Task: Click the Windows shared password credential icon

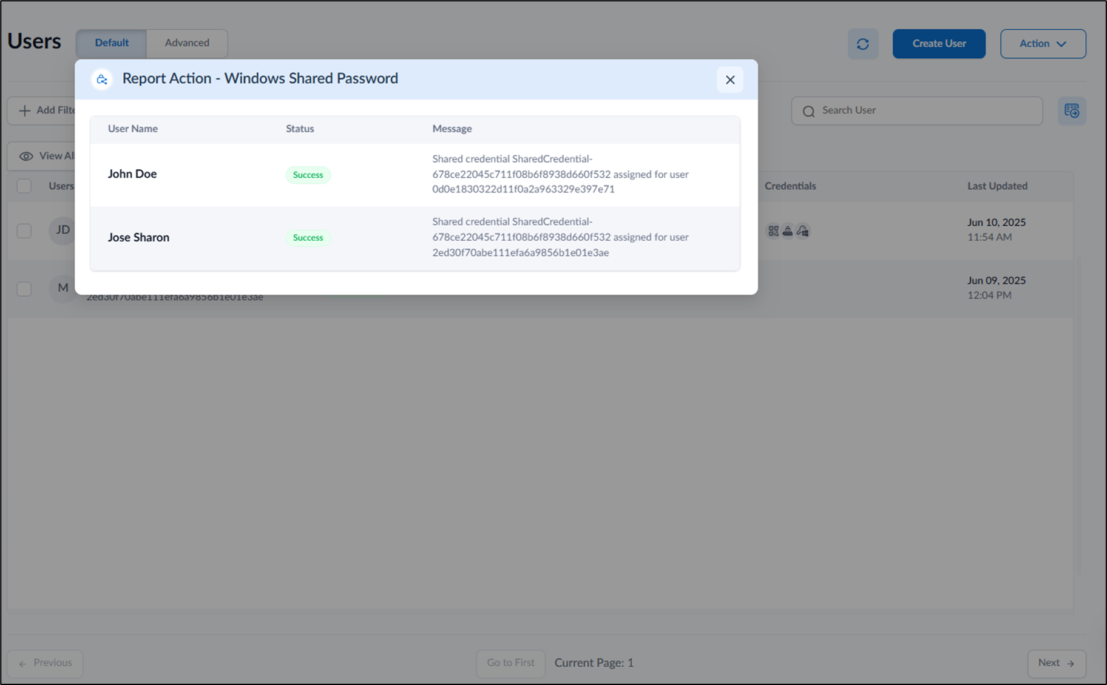Action: coord(802,231)
